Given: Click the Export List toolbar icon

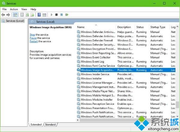Looking at the screenshot, I should (x=32, y=15).
